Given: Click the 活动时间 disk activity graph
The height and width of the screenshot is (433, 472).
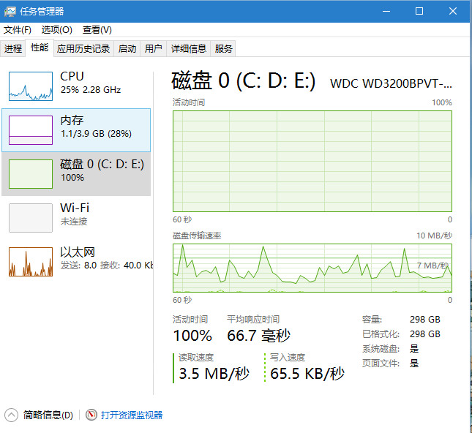Looking at the screenshot, I should pos(312,161).
